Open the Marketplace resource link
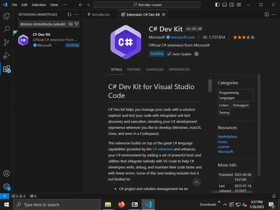280x210 pixels. (227, 137)
